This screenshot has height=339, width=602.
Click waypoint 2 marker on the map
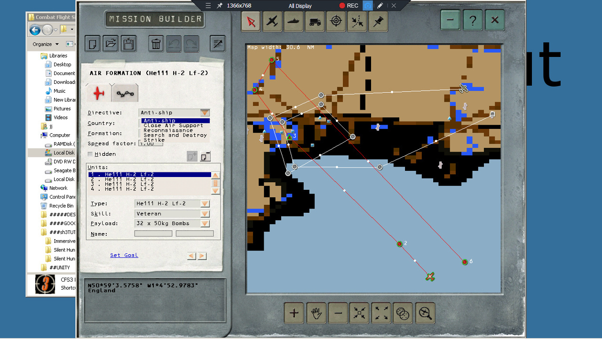pyautogui.click(x=399, y=244)
